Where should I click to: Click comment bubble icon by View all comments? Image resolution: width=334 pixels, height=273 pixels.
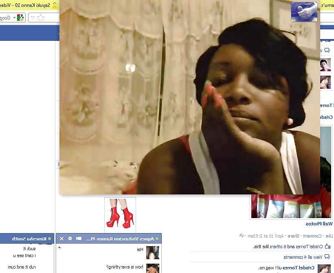coord(327,257)
